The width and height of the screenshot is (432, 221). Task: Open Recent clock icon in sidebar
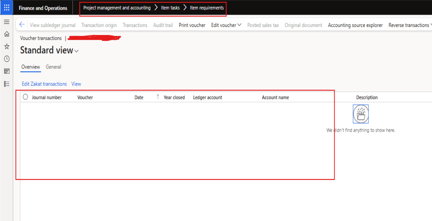(x=7, y=59)
